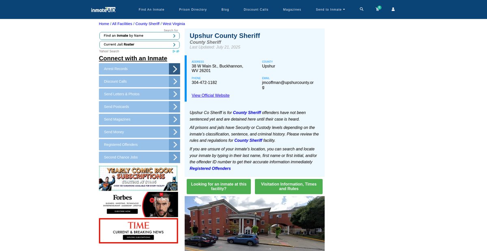Open Magazines in top navigation

coord(292,9)
